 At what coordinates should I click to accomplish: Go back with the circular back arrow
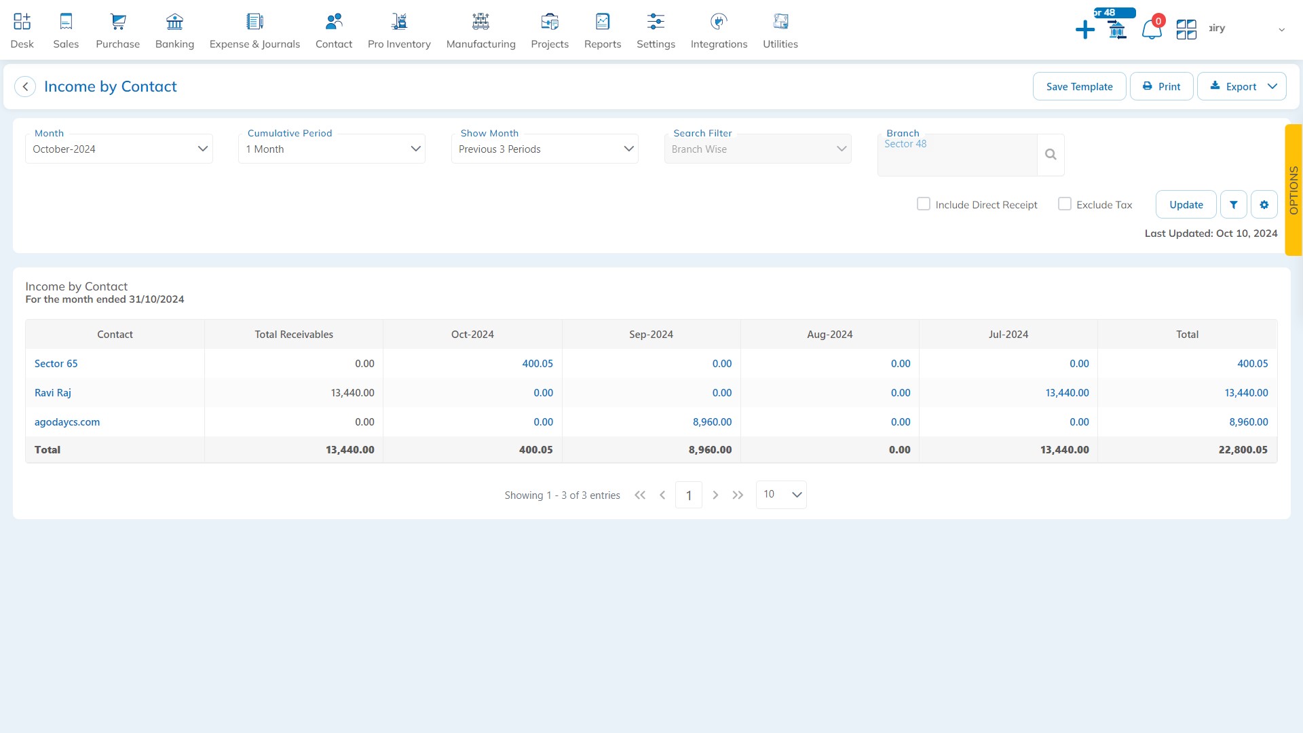click(x=25, y=86)
